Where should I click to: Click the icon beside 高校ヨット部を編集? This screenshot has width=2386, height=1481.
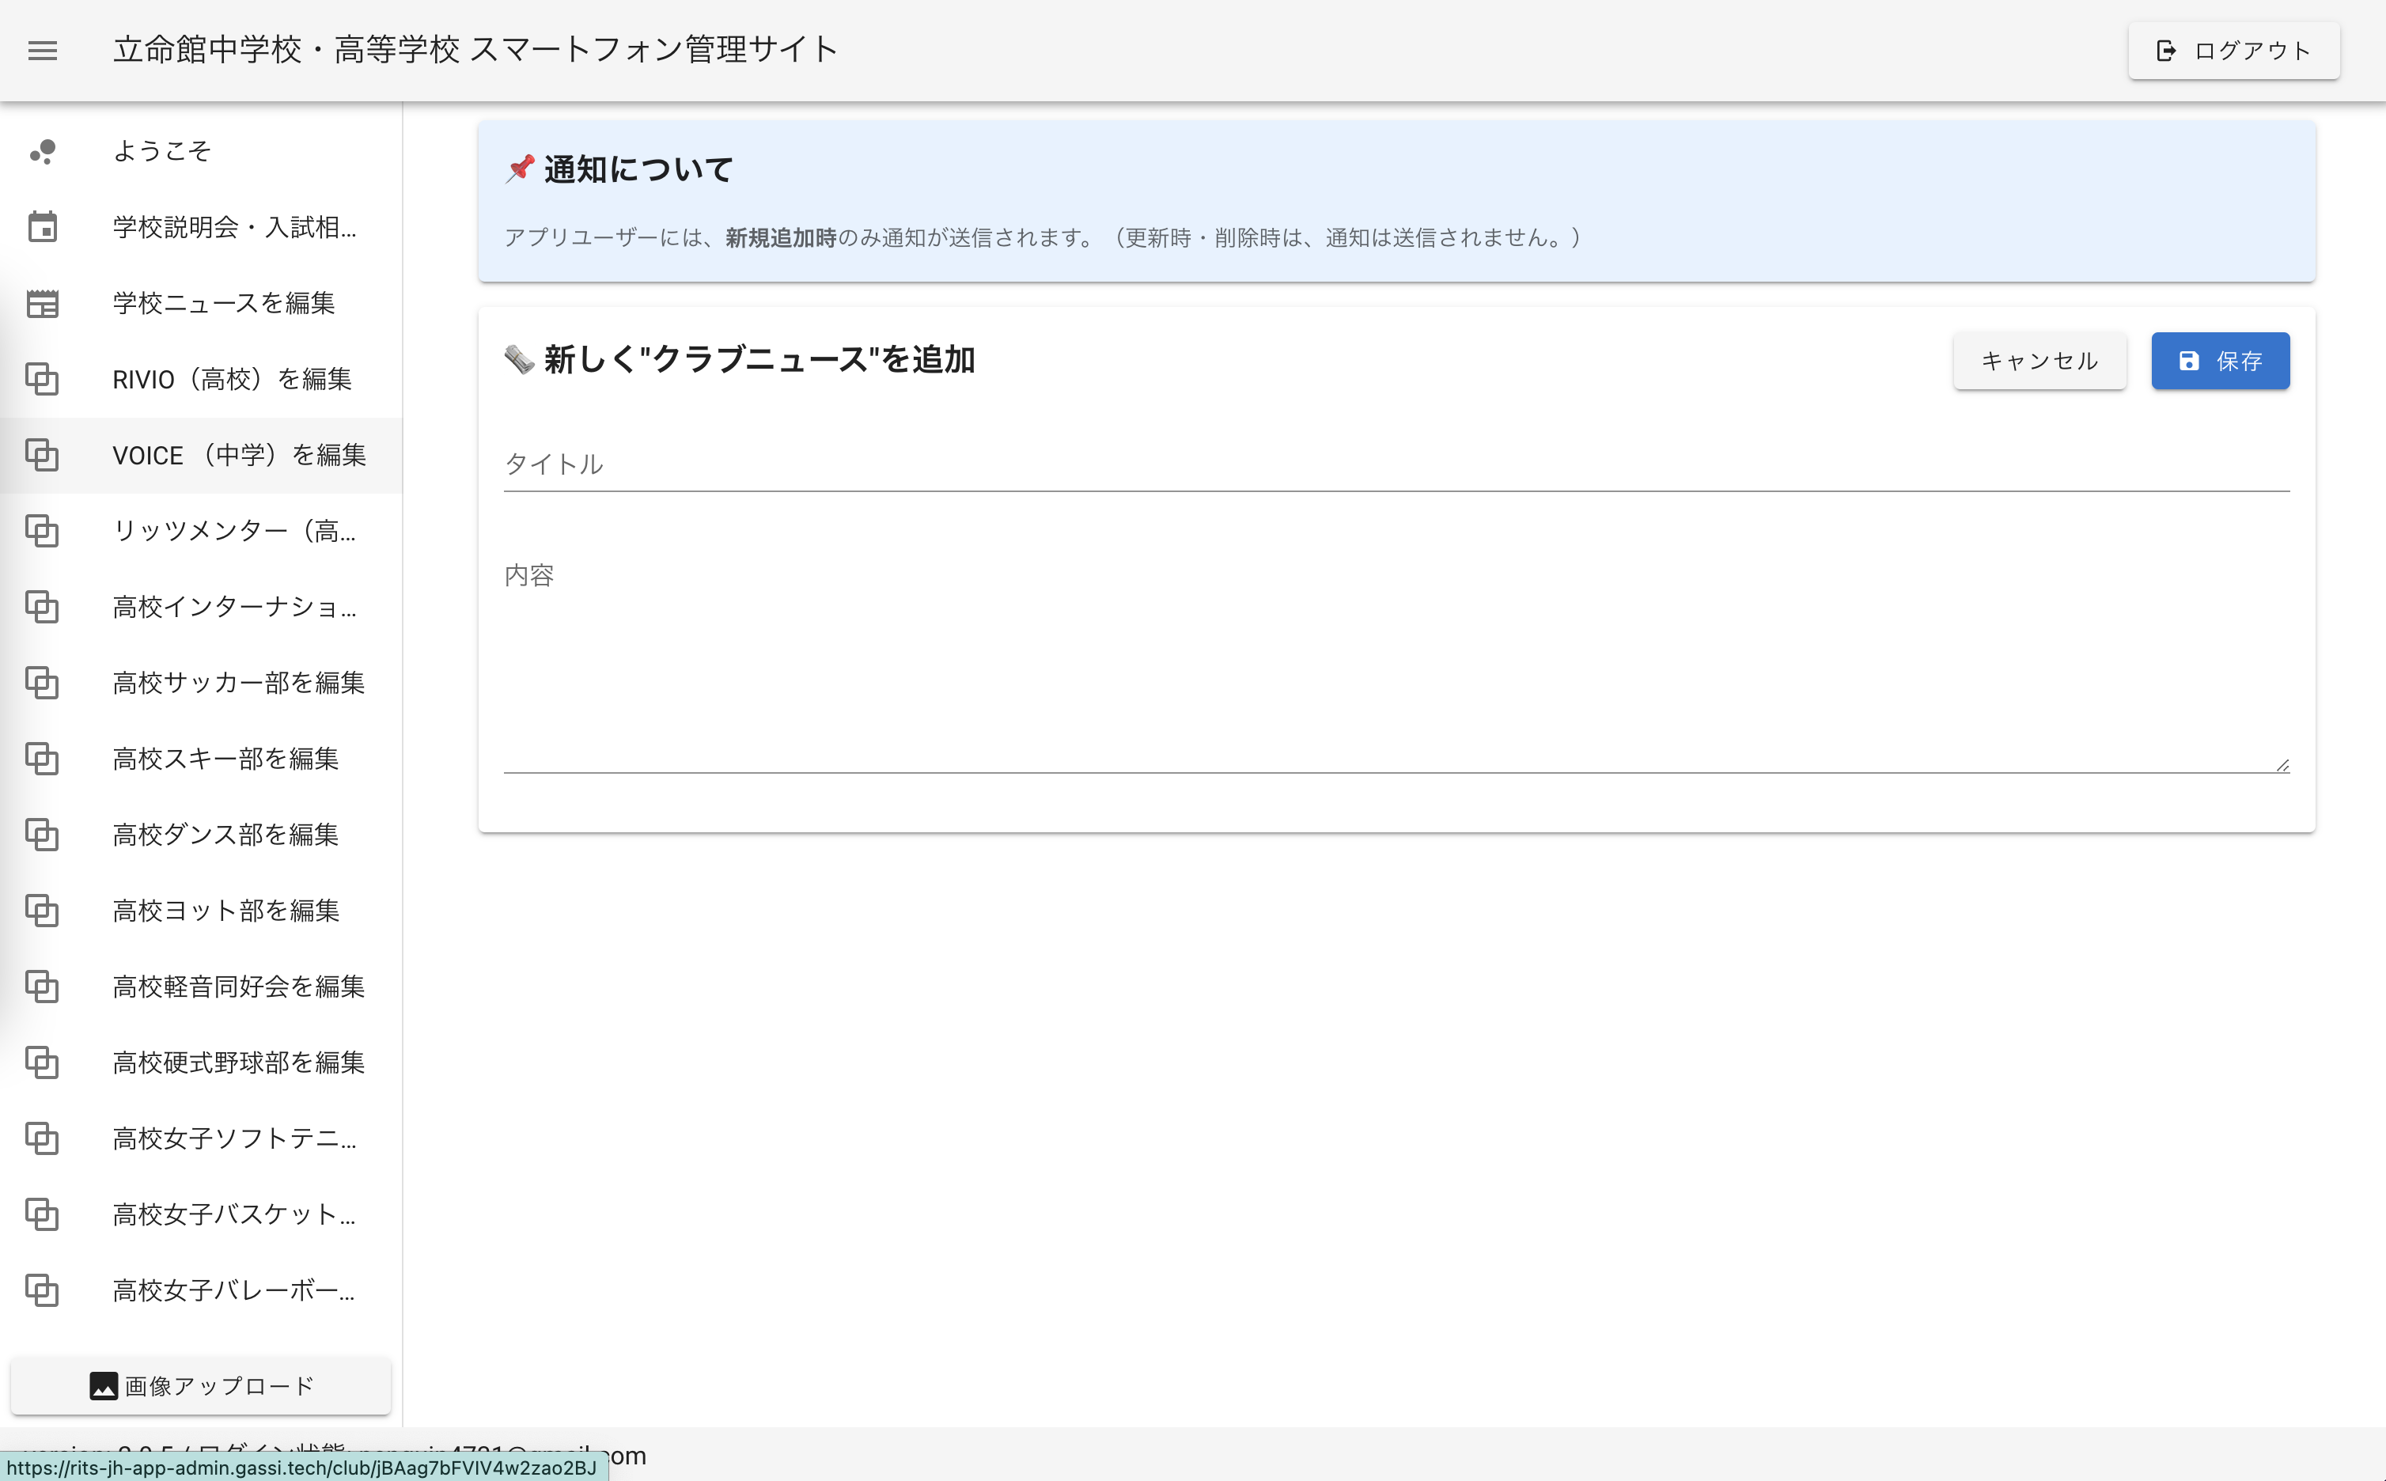(x=42, y=911)
